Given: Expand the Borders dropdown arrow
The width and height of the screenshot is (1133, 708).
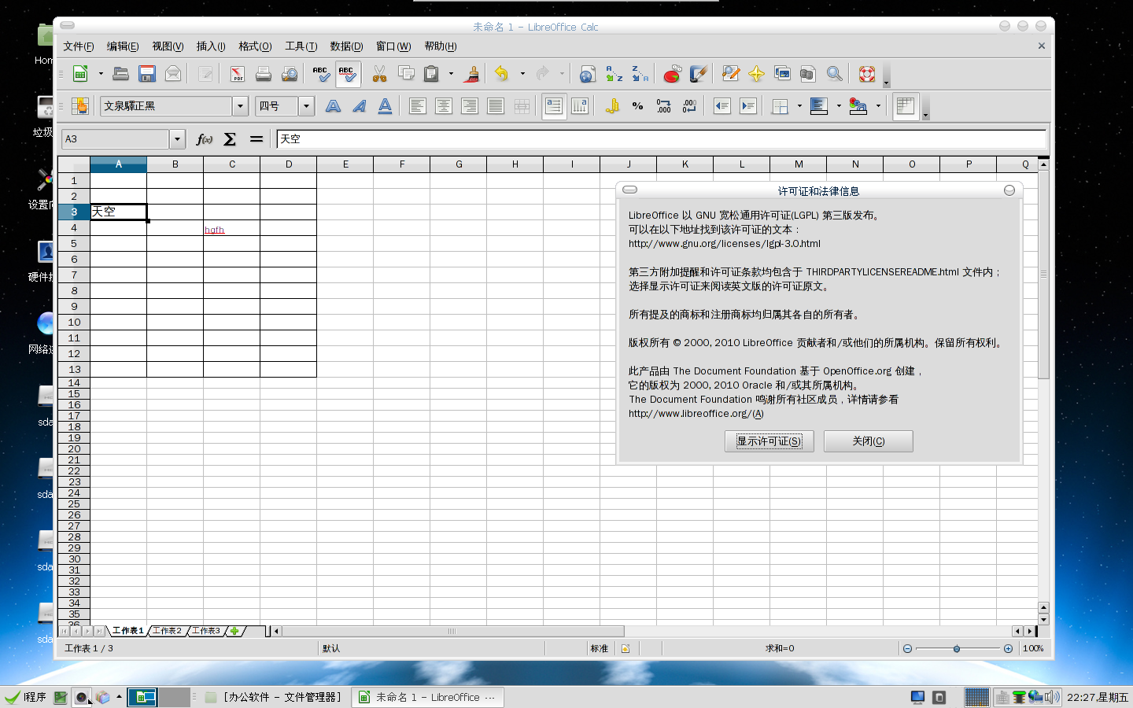Looking at the screenshot, I should tap(799, 105).
